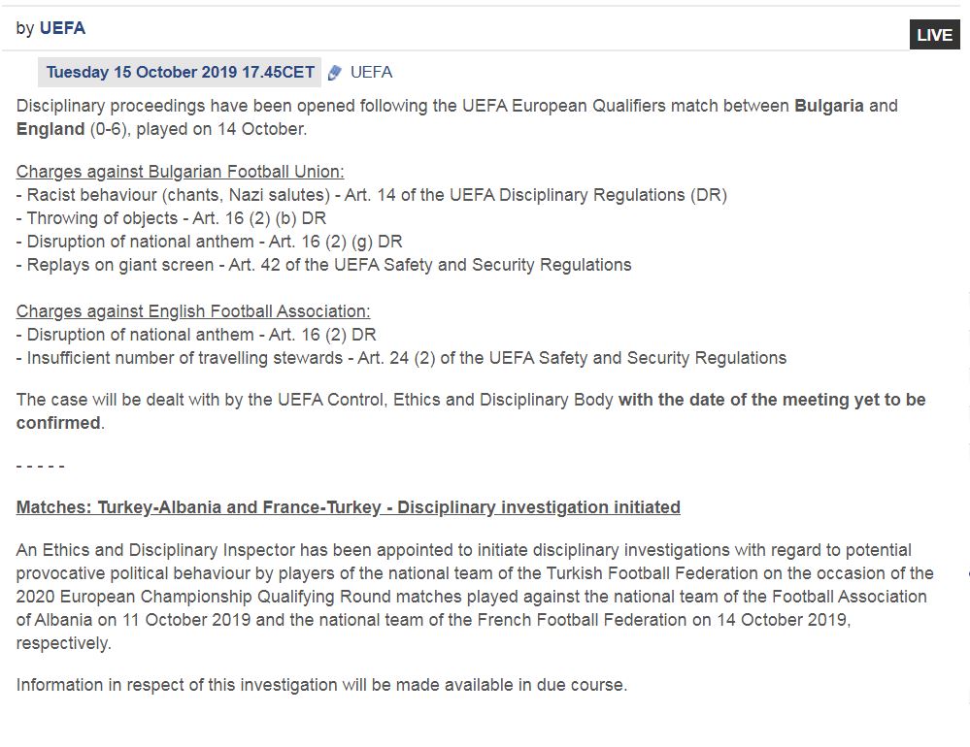The width and height of the screenshot is (970, 747).
Task: Click the Turkey-Albania and France-Turkey matches heading
Action: [348, 507]
